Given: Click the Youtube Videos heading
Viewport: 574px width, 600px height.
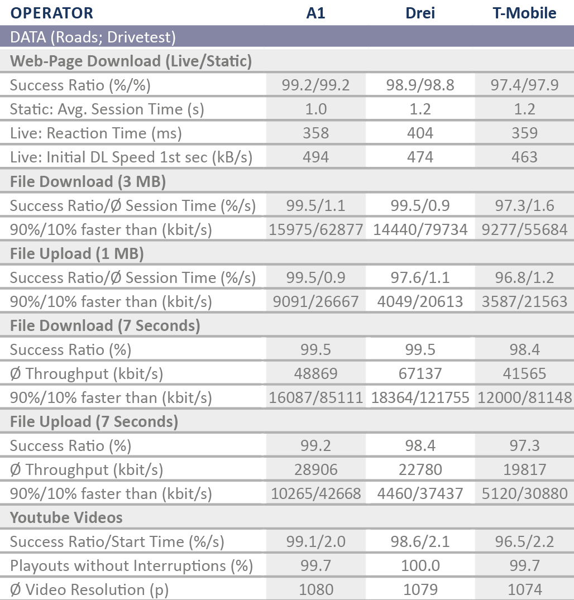Looking at the screenshot, I should coord(66,518).
